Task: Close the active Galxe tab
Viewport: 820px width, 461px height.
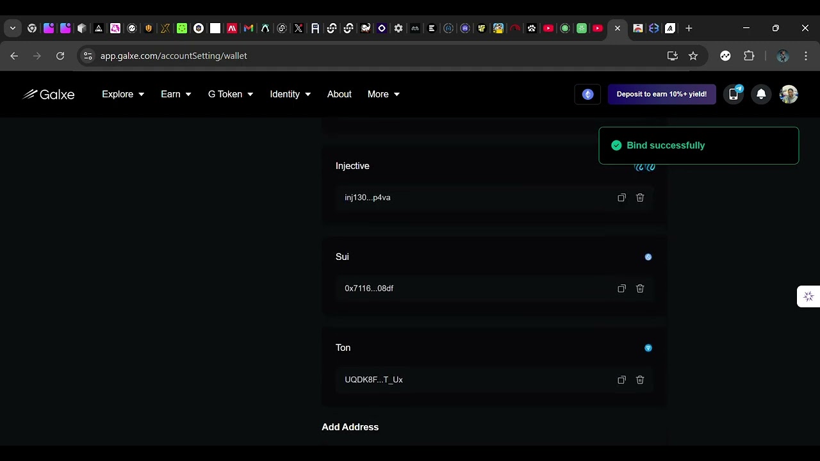Action: coord(617,28)
